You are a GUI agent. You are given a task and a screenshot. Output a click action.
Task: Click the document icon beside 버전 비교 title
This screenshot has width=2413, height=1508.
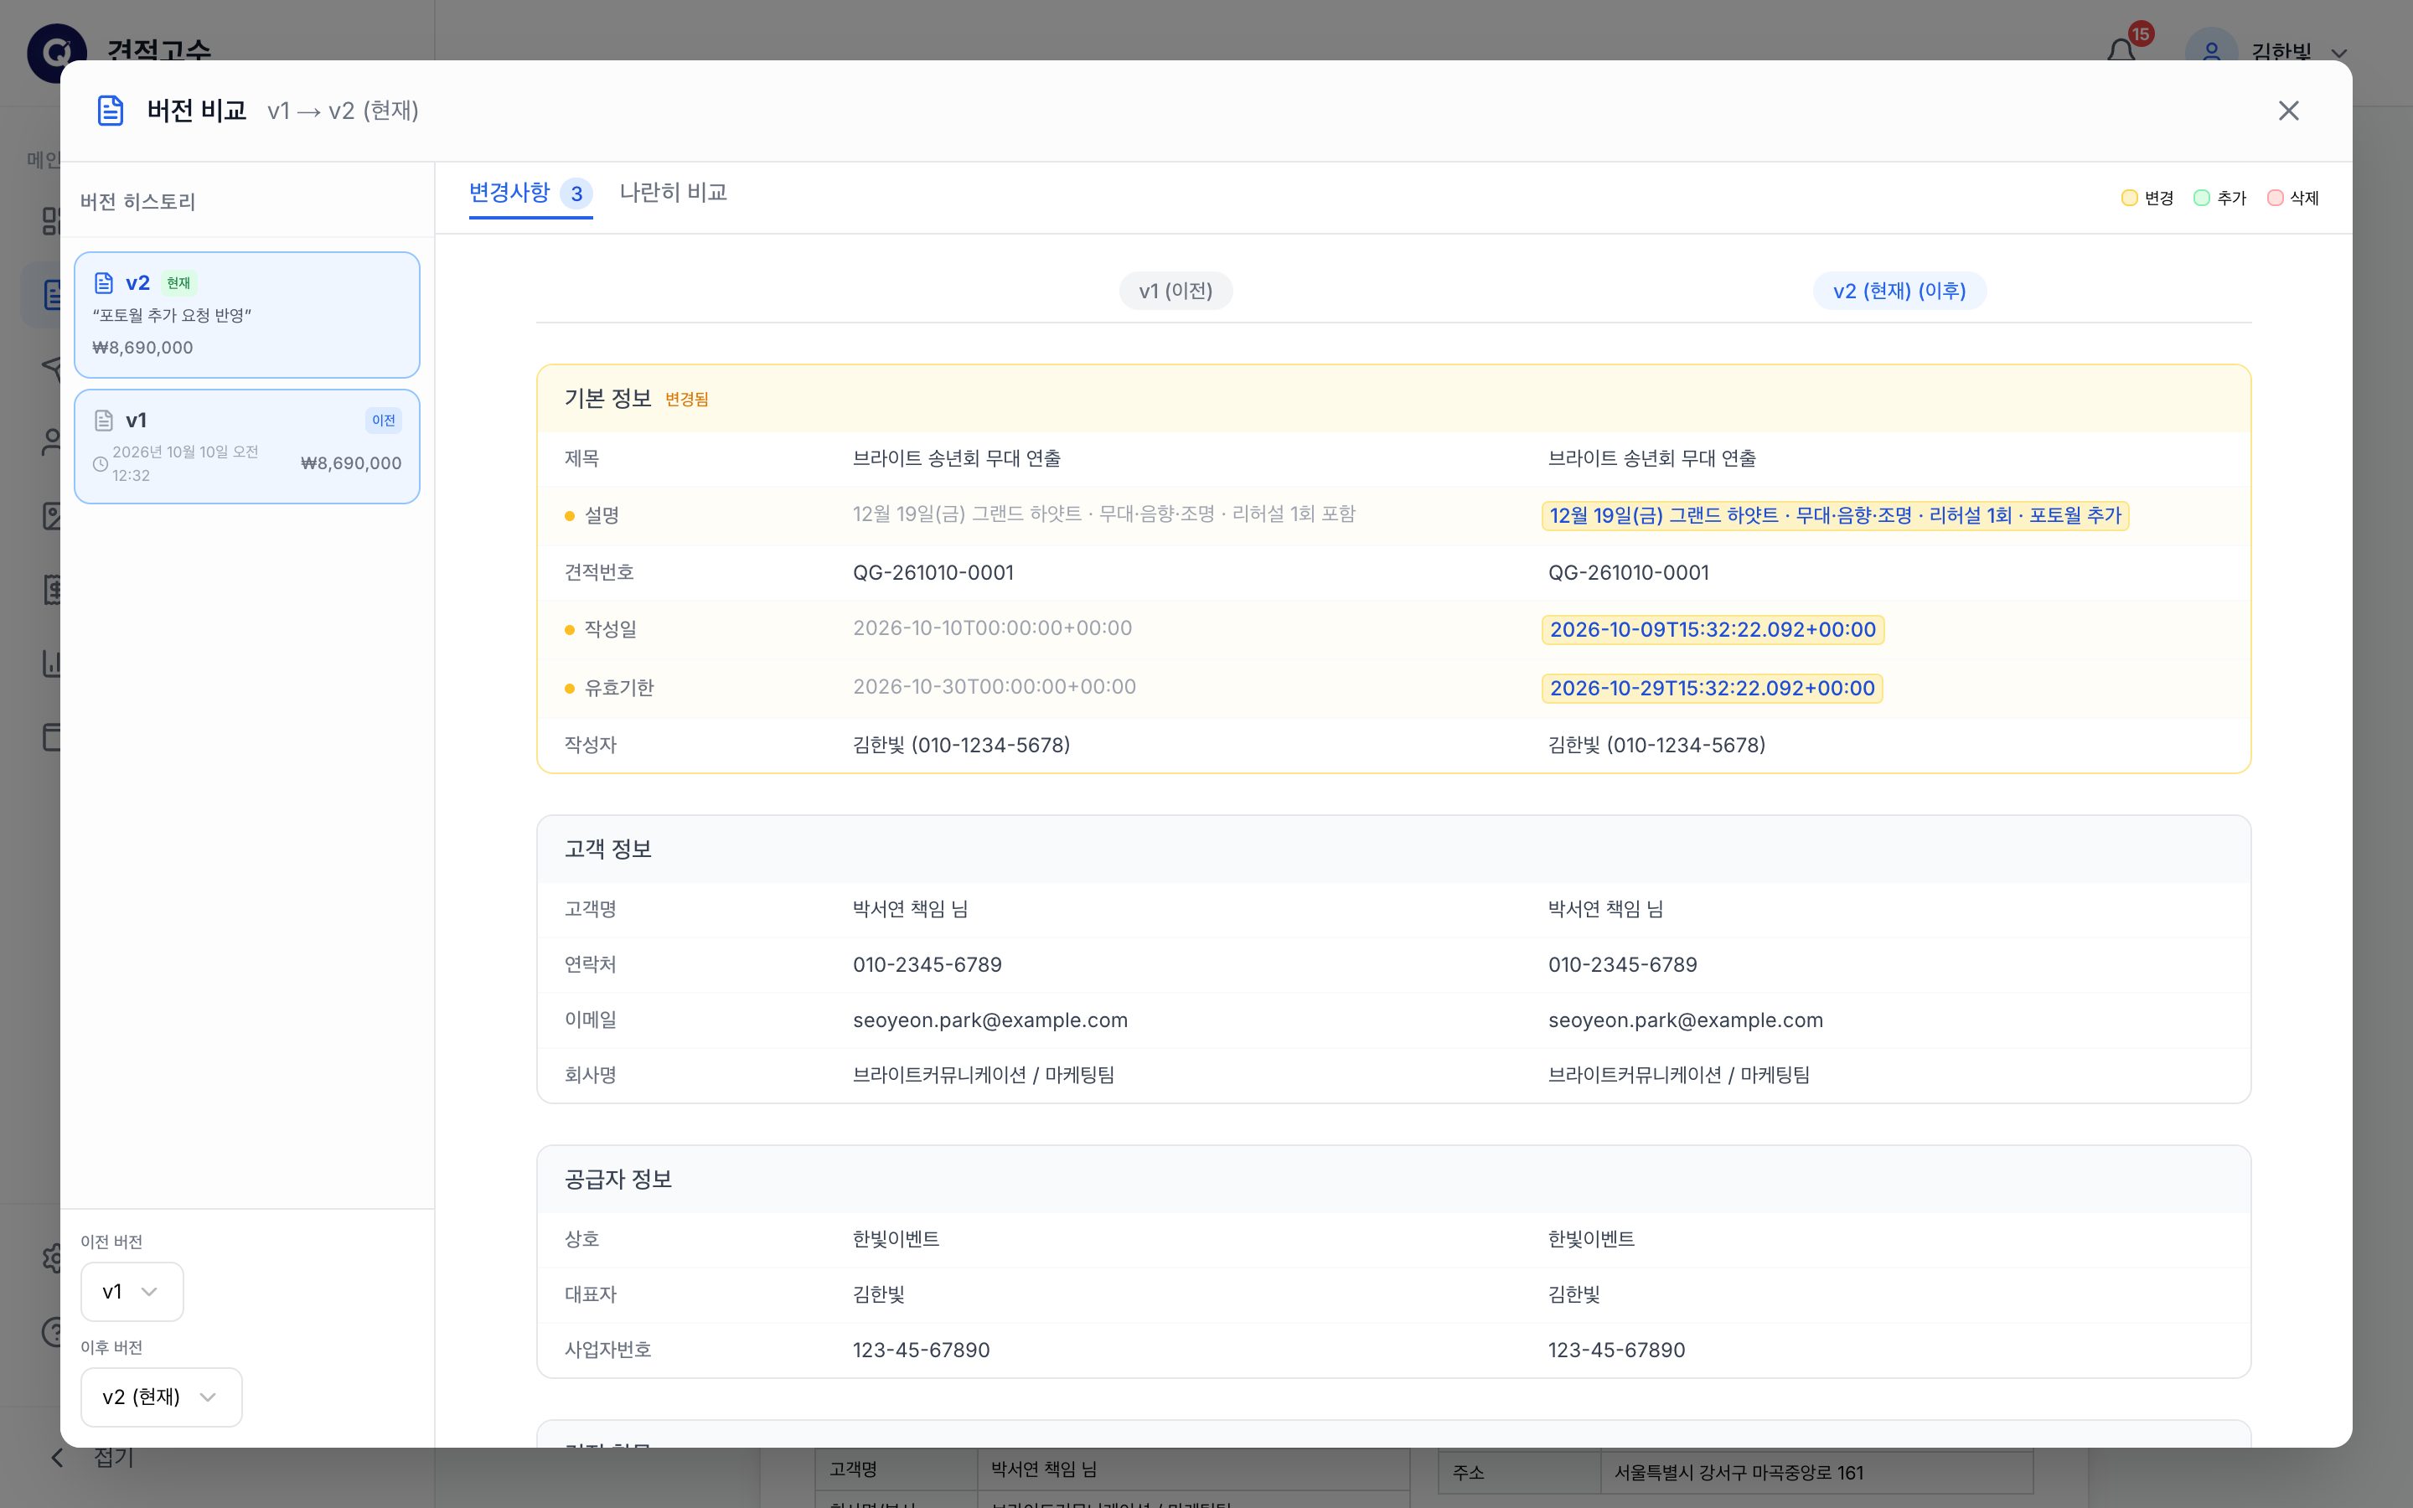coord(111,111)
